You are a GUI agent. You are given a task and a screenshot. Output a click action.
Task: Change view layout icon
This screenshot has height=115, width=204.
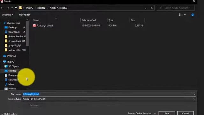click(181, 15)
